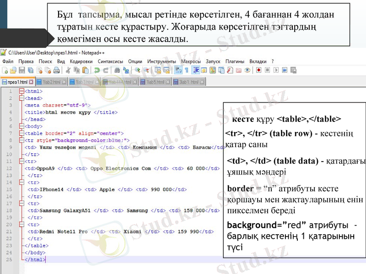Click at end of line 25 in editor
The height and width of the screenshot is (274, 366).
pos(46,260)
